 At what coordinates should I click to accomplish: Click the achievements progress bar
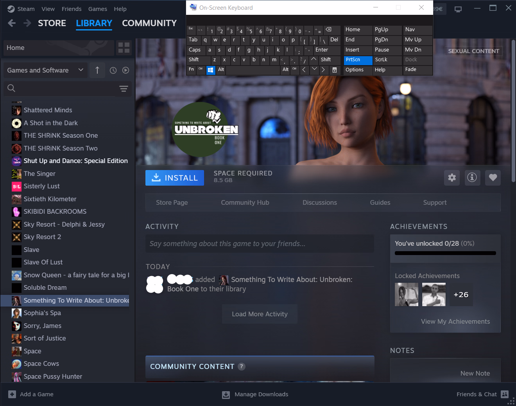445,253
